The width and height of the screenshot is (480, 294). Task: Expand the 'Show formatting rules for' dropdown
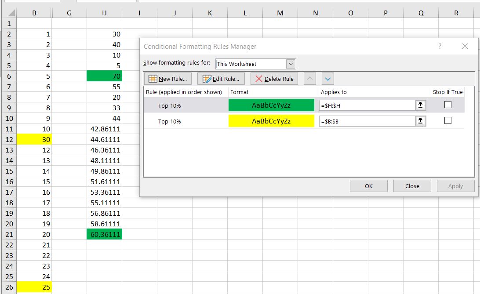pos(291,64)
